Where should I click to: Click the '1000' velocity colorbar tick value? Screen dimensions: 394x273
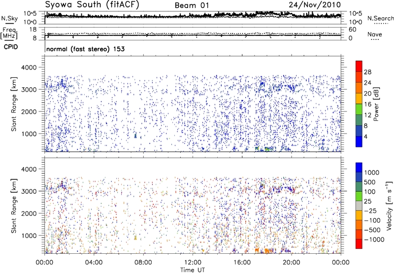pos(371,172)
